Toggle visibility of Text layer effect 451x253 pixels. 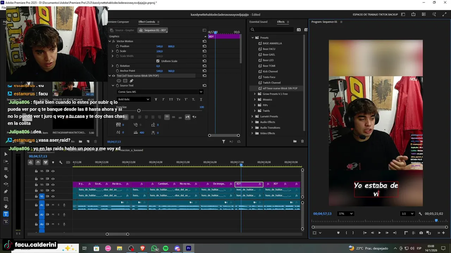coord(113,76)
